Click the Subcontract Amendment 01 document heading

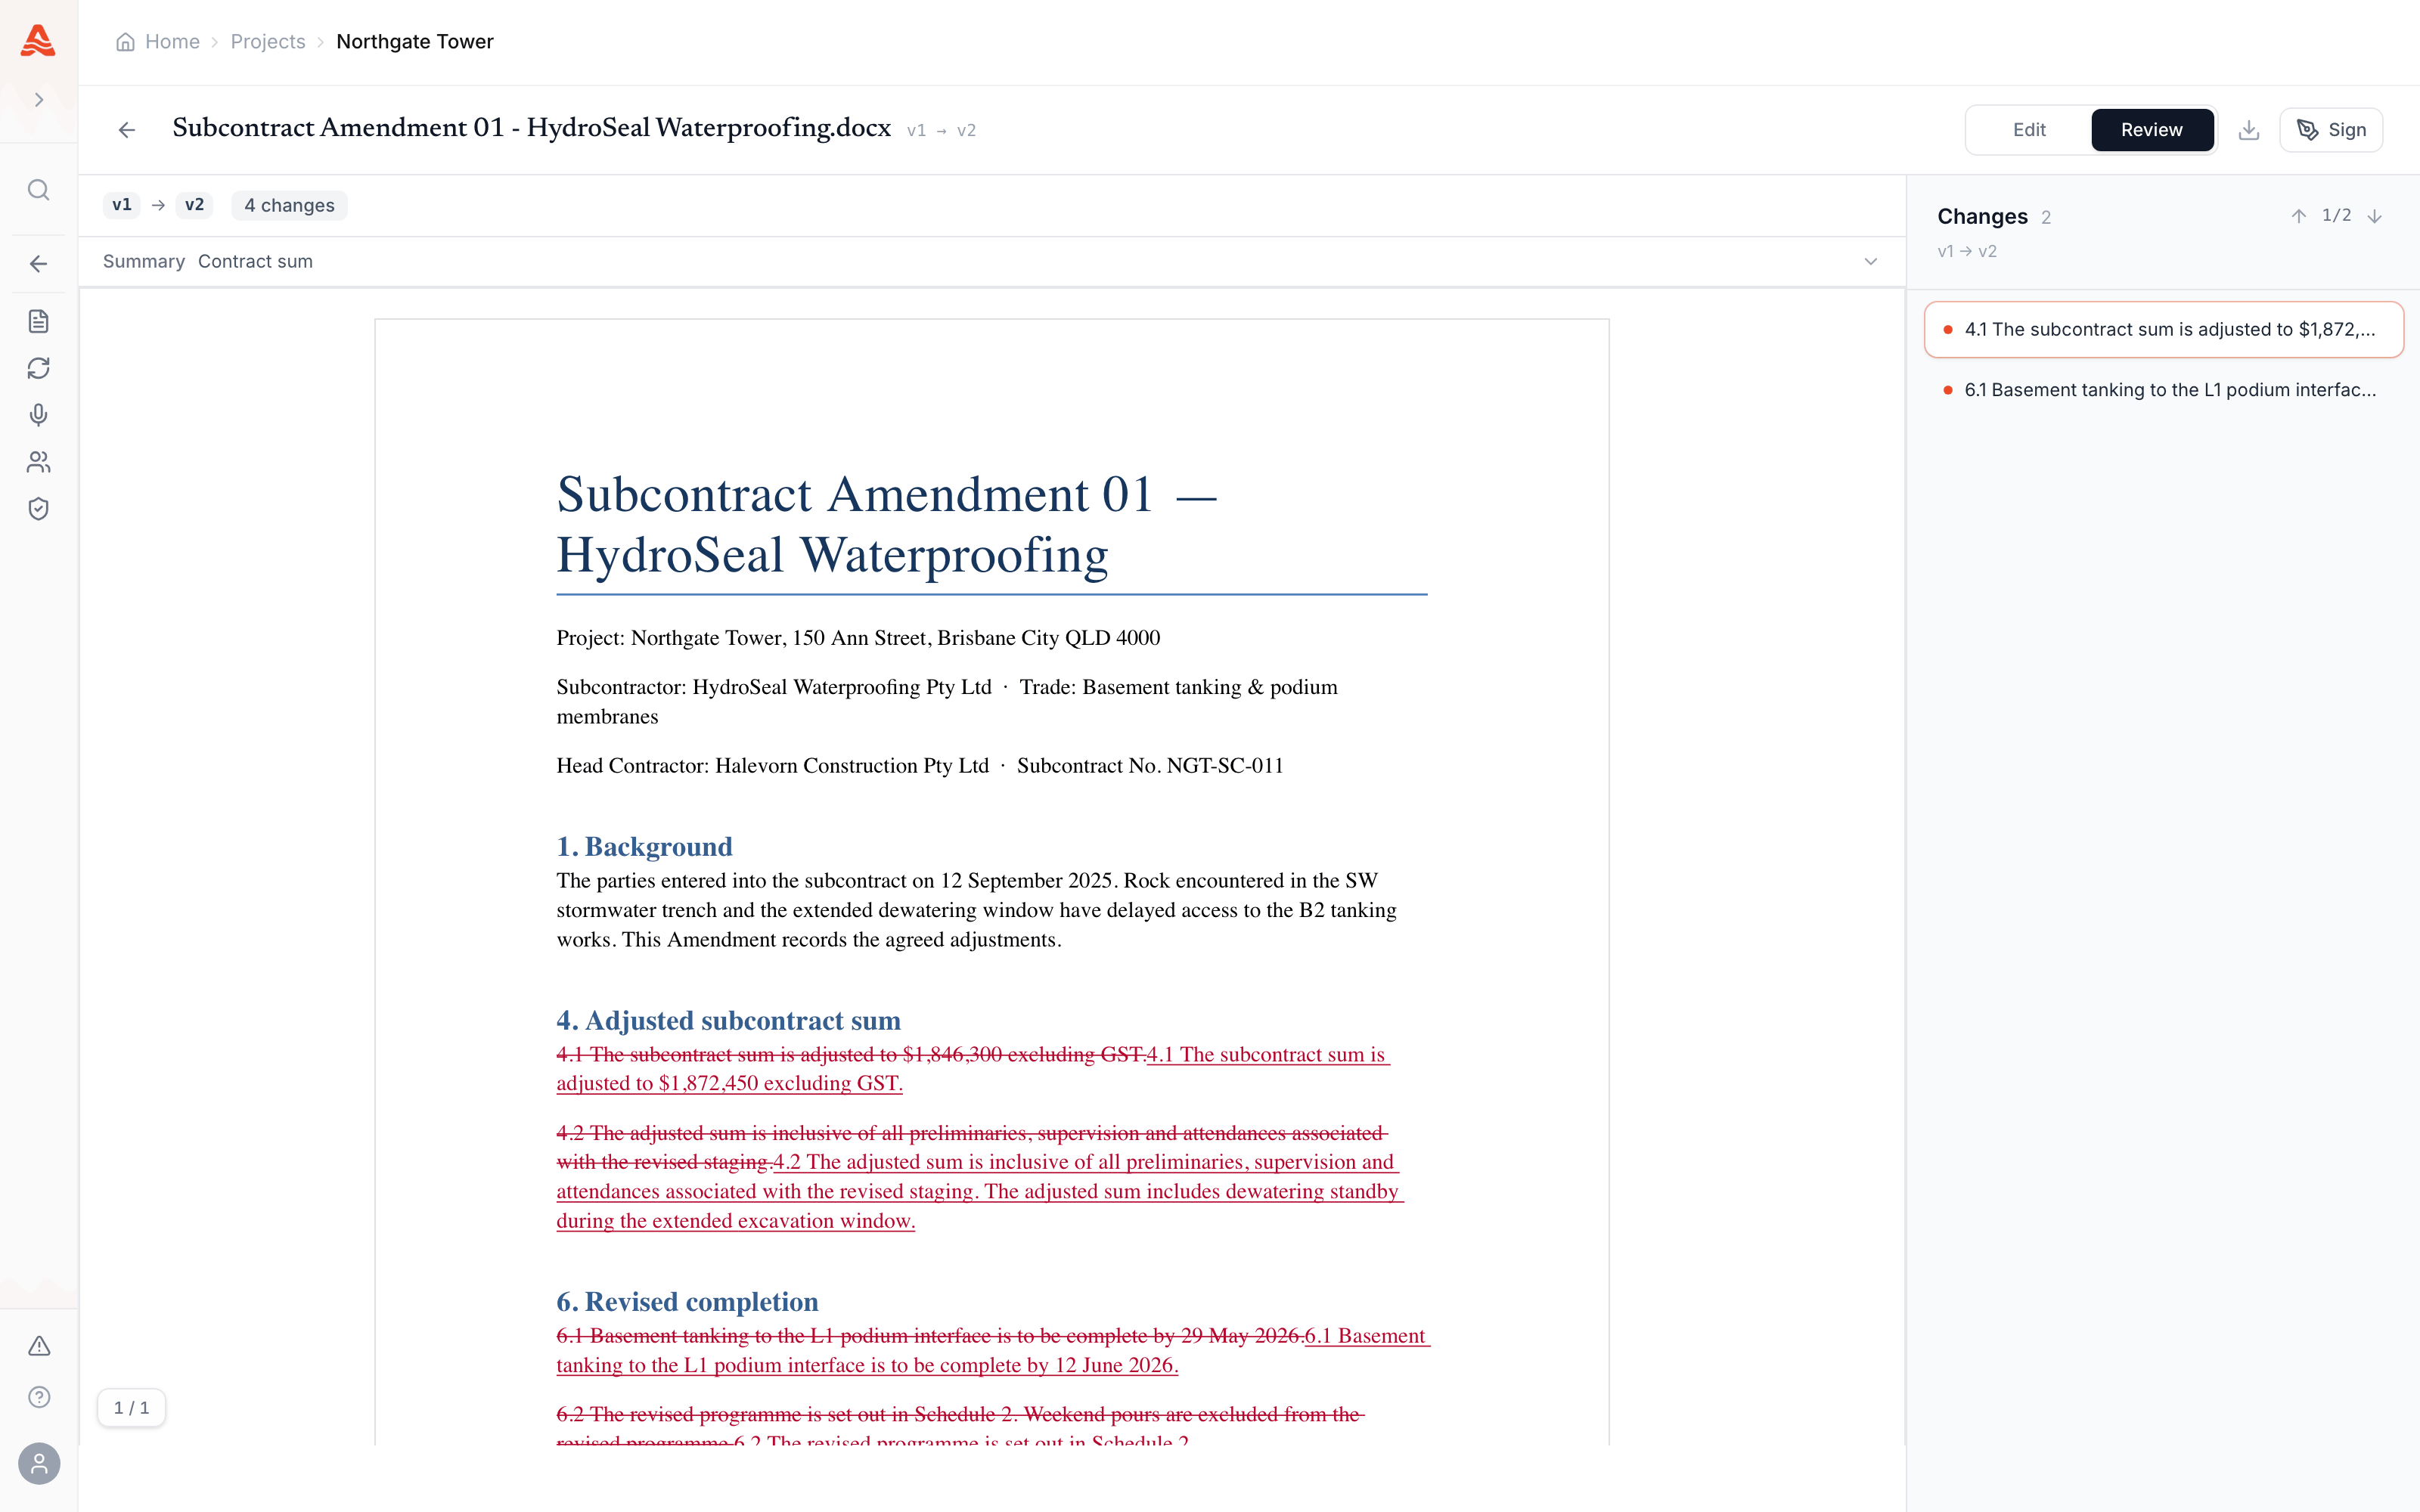[886, 524]
